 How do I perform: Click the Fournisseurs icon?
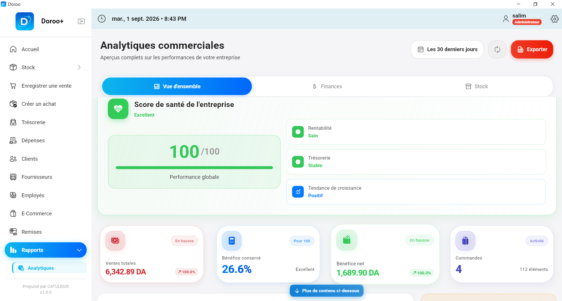pos(13,177)
